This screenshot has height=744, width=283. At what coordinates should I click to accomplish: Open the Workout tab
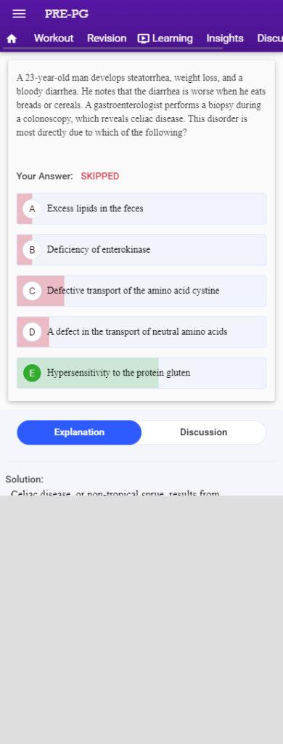pos(54,39)
